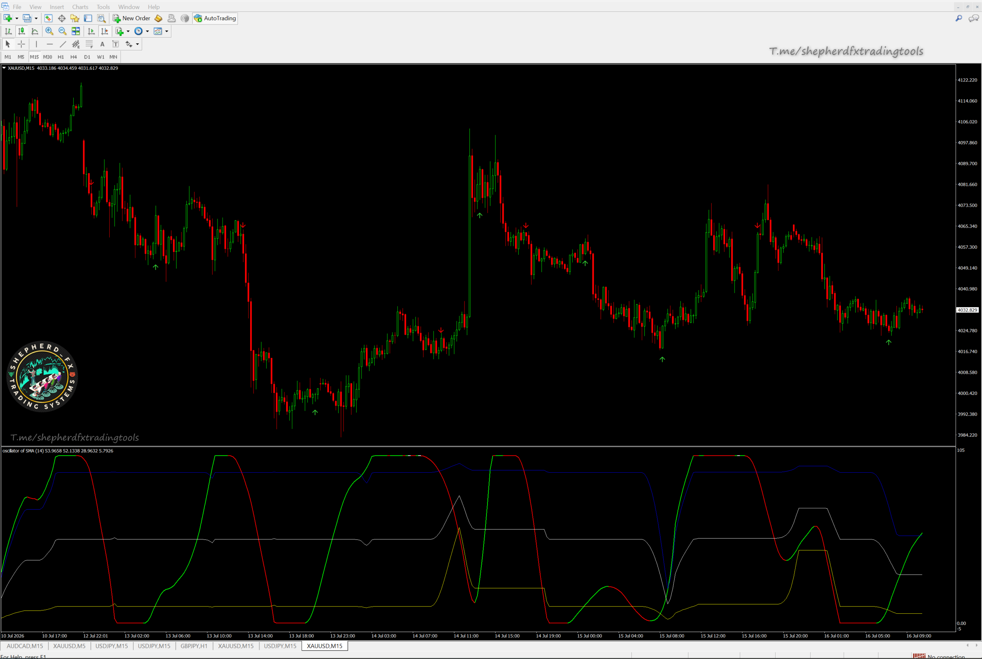Switch to the AUDCAD,M15 chart tab
The image size is (982, 659).
25,646
